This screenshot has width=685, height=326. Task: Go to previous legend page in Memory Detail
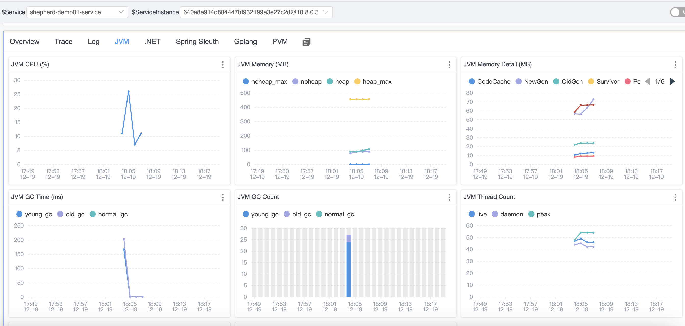tap(648, 81)
